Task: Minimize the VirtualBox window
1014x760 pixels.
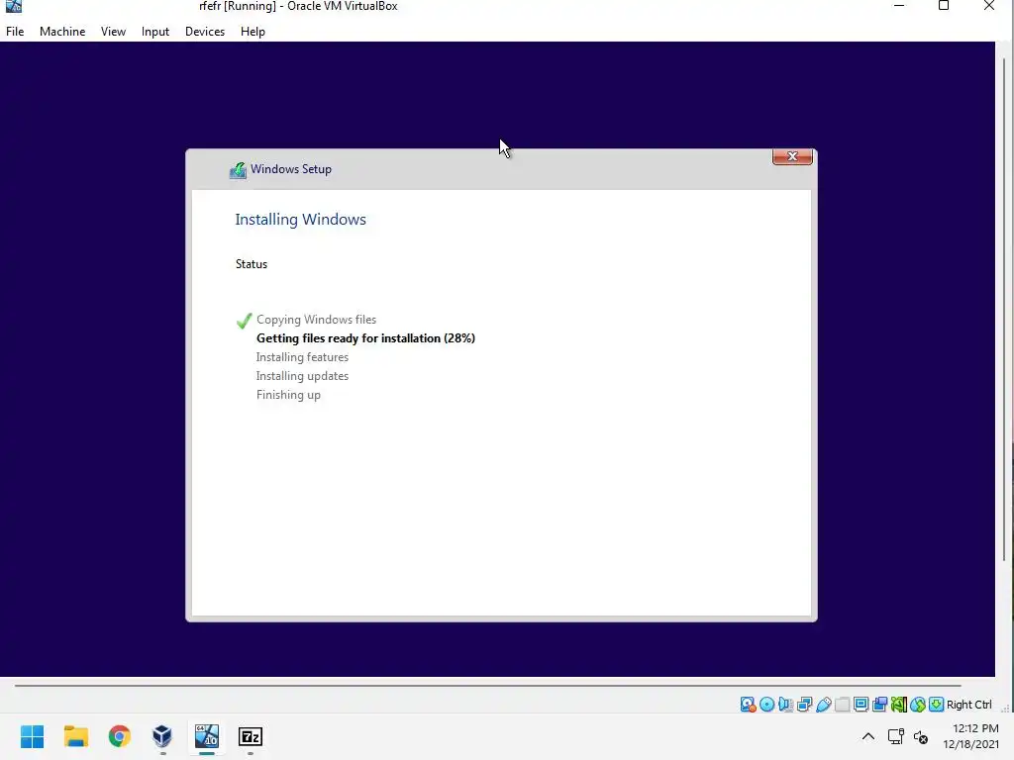Action: (x=899, y=7)
